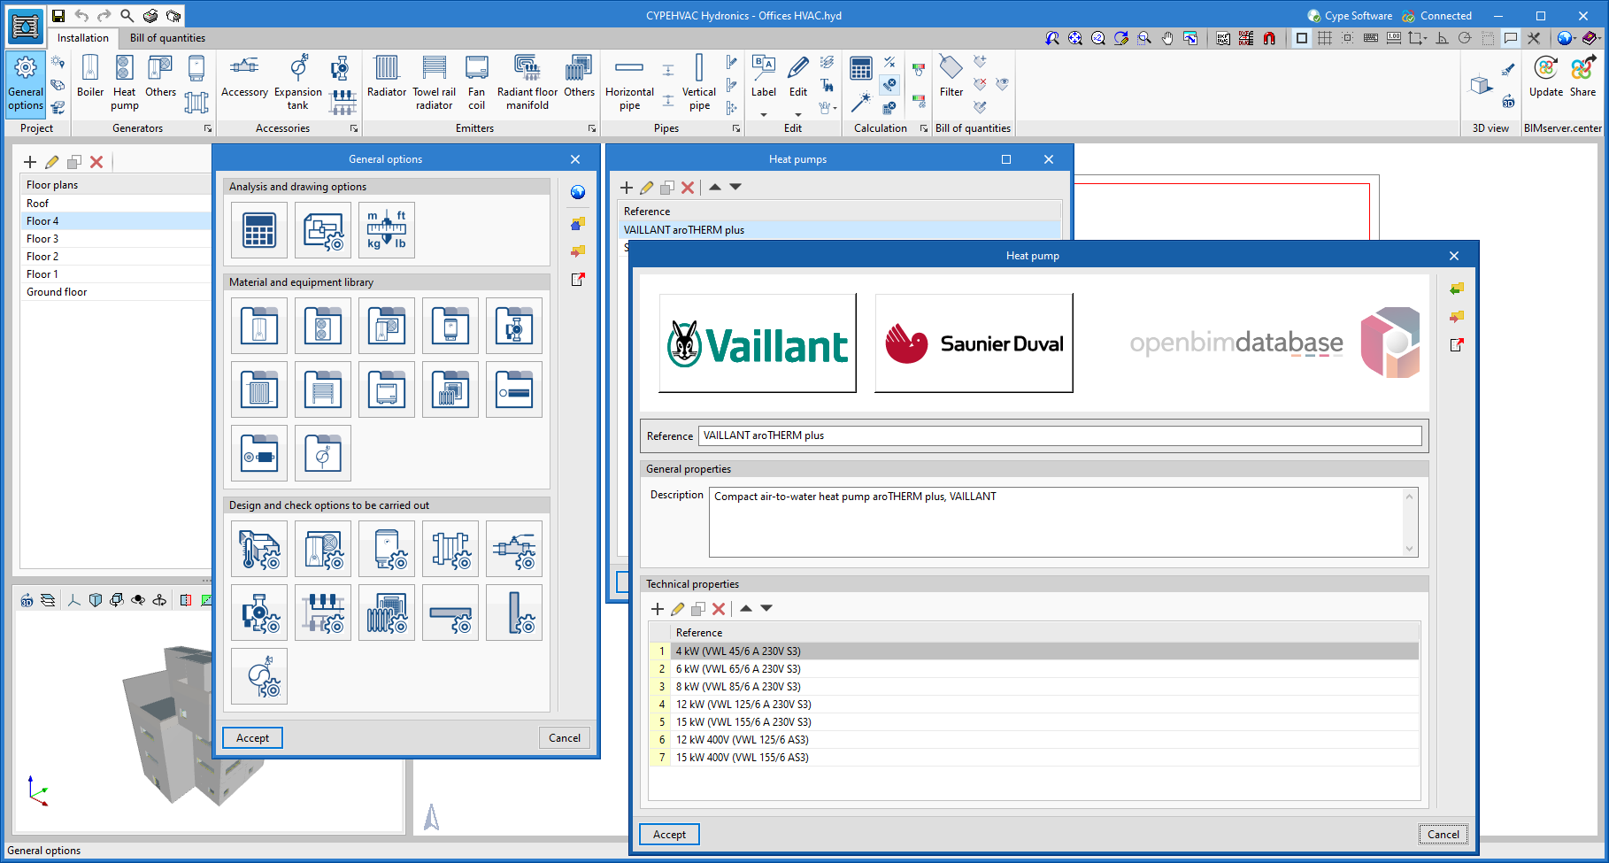Delete selected technical property with red X
Screen dimensions: 1609x863
point(719,609)
